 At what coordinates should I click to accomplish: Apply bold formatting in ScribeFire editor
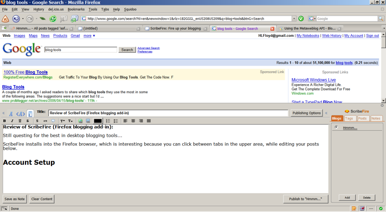coord(4,121)
